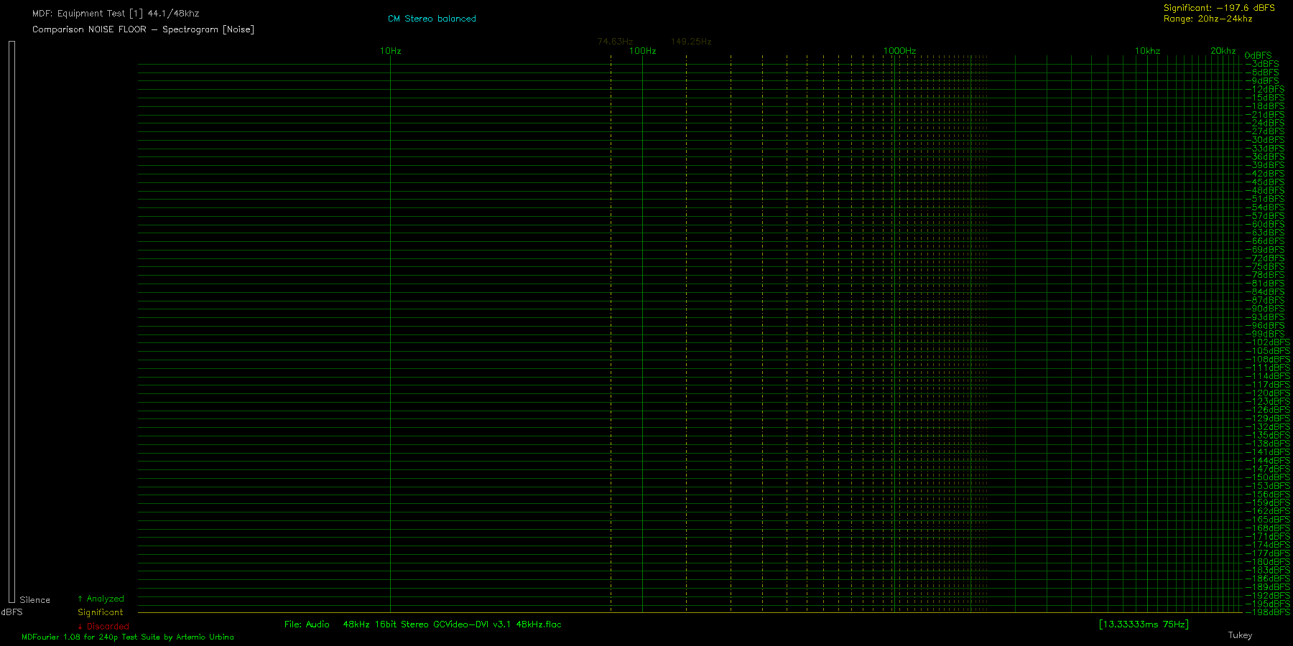Viewport: 1293px width, 646px height.
Task: Click the "-156dBFS" scale label
Action: coord(1269,495)
